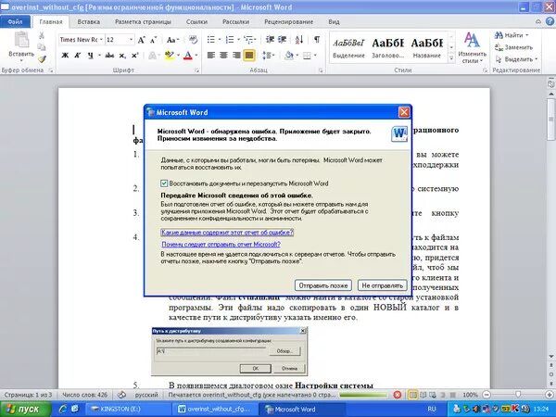Click the clear formatting icon

pyautogui.click(x=193, y=40)
